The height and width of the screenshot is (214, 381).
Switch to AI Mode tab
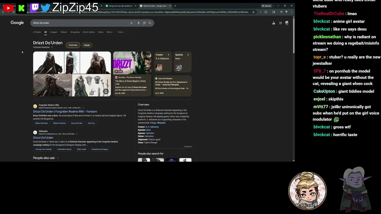[x=37, y=32]
